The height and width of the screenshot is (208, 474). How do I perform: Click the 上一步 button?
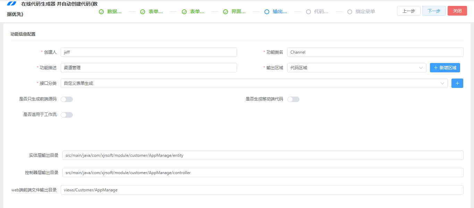pyautogui.click(x=408, y=11)
